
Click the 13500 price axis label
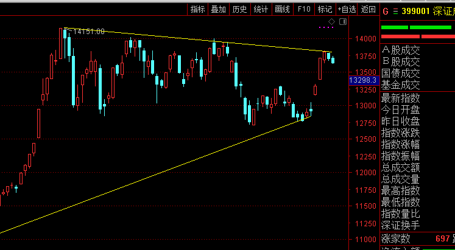(364, 72)
